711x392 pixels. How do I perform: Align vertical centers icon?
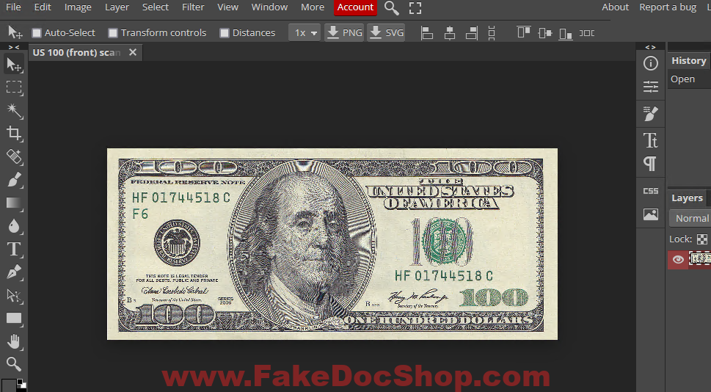tap(544, 32)
